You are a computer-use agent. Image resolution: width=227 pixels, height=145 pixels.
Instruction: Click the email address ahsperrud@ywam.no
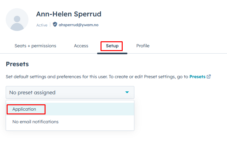(x=78, y=25)
